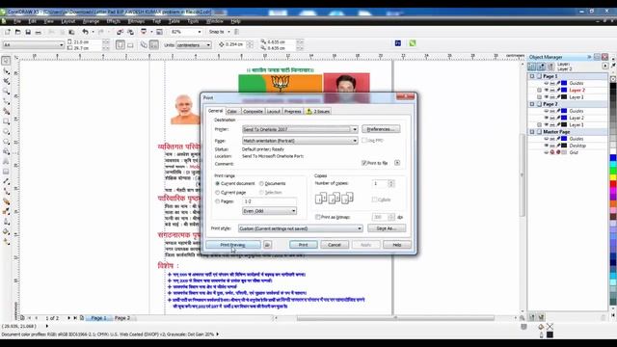Select portrait orientation icon in property bar

pyautogui.click(x=121, y=45)
